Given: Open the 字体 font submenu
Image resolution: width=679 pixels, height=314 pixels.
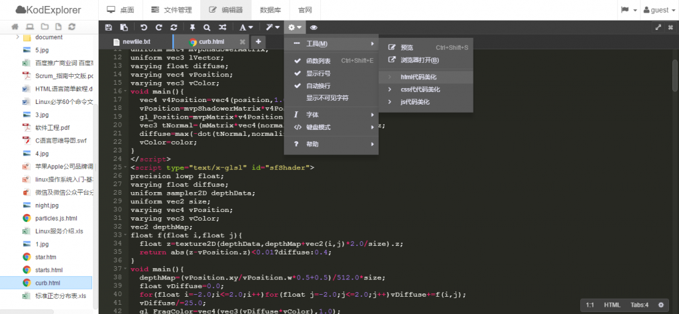Looking at the screenshot, I should [x=332, y=115].
